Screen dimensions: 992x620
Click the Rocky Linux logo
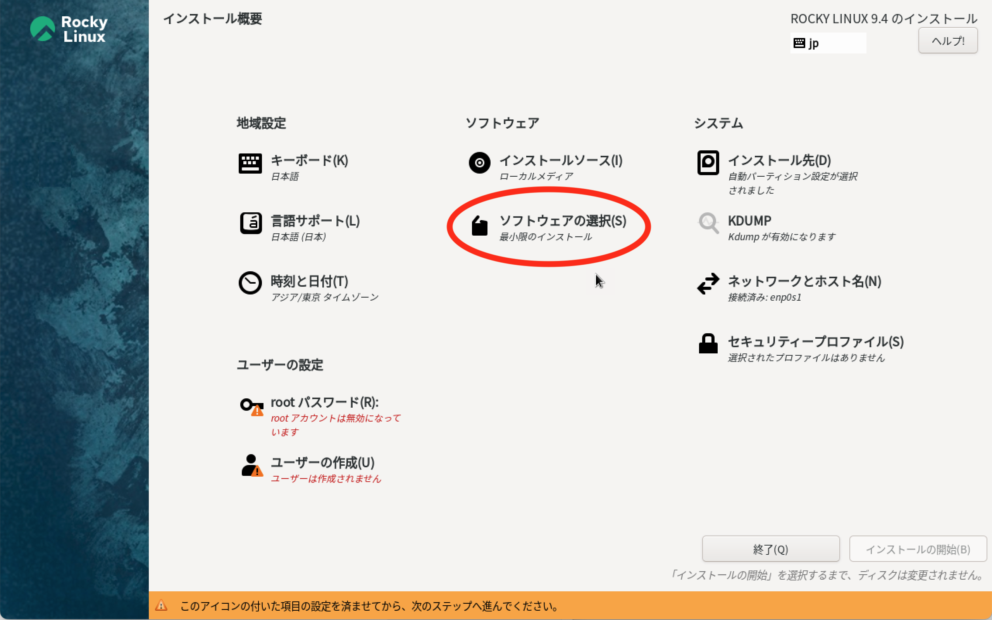pyautogui.click(x=69, y=29)
